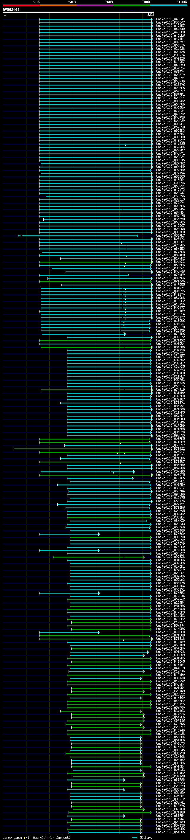Select the UniRef100_Q332V6 entry
Screen dimensions: 190x840
click(170, 85)
